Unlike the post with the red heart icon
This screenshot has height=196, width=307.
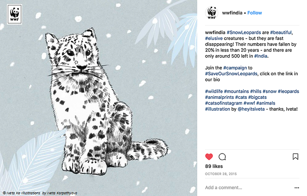click(x=209, y=157)
